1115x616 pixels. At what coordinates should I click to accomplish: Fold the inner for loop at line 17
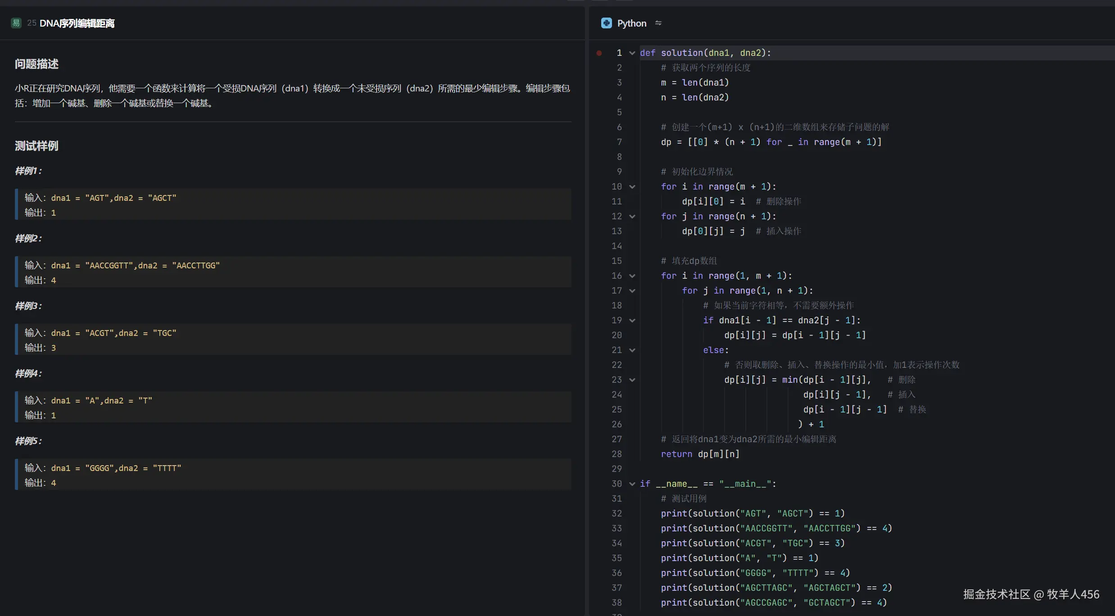point(632,291)
